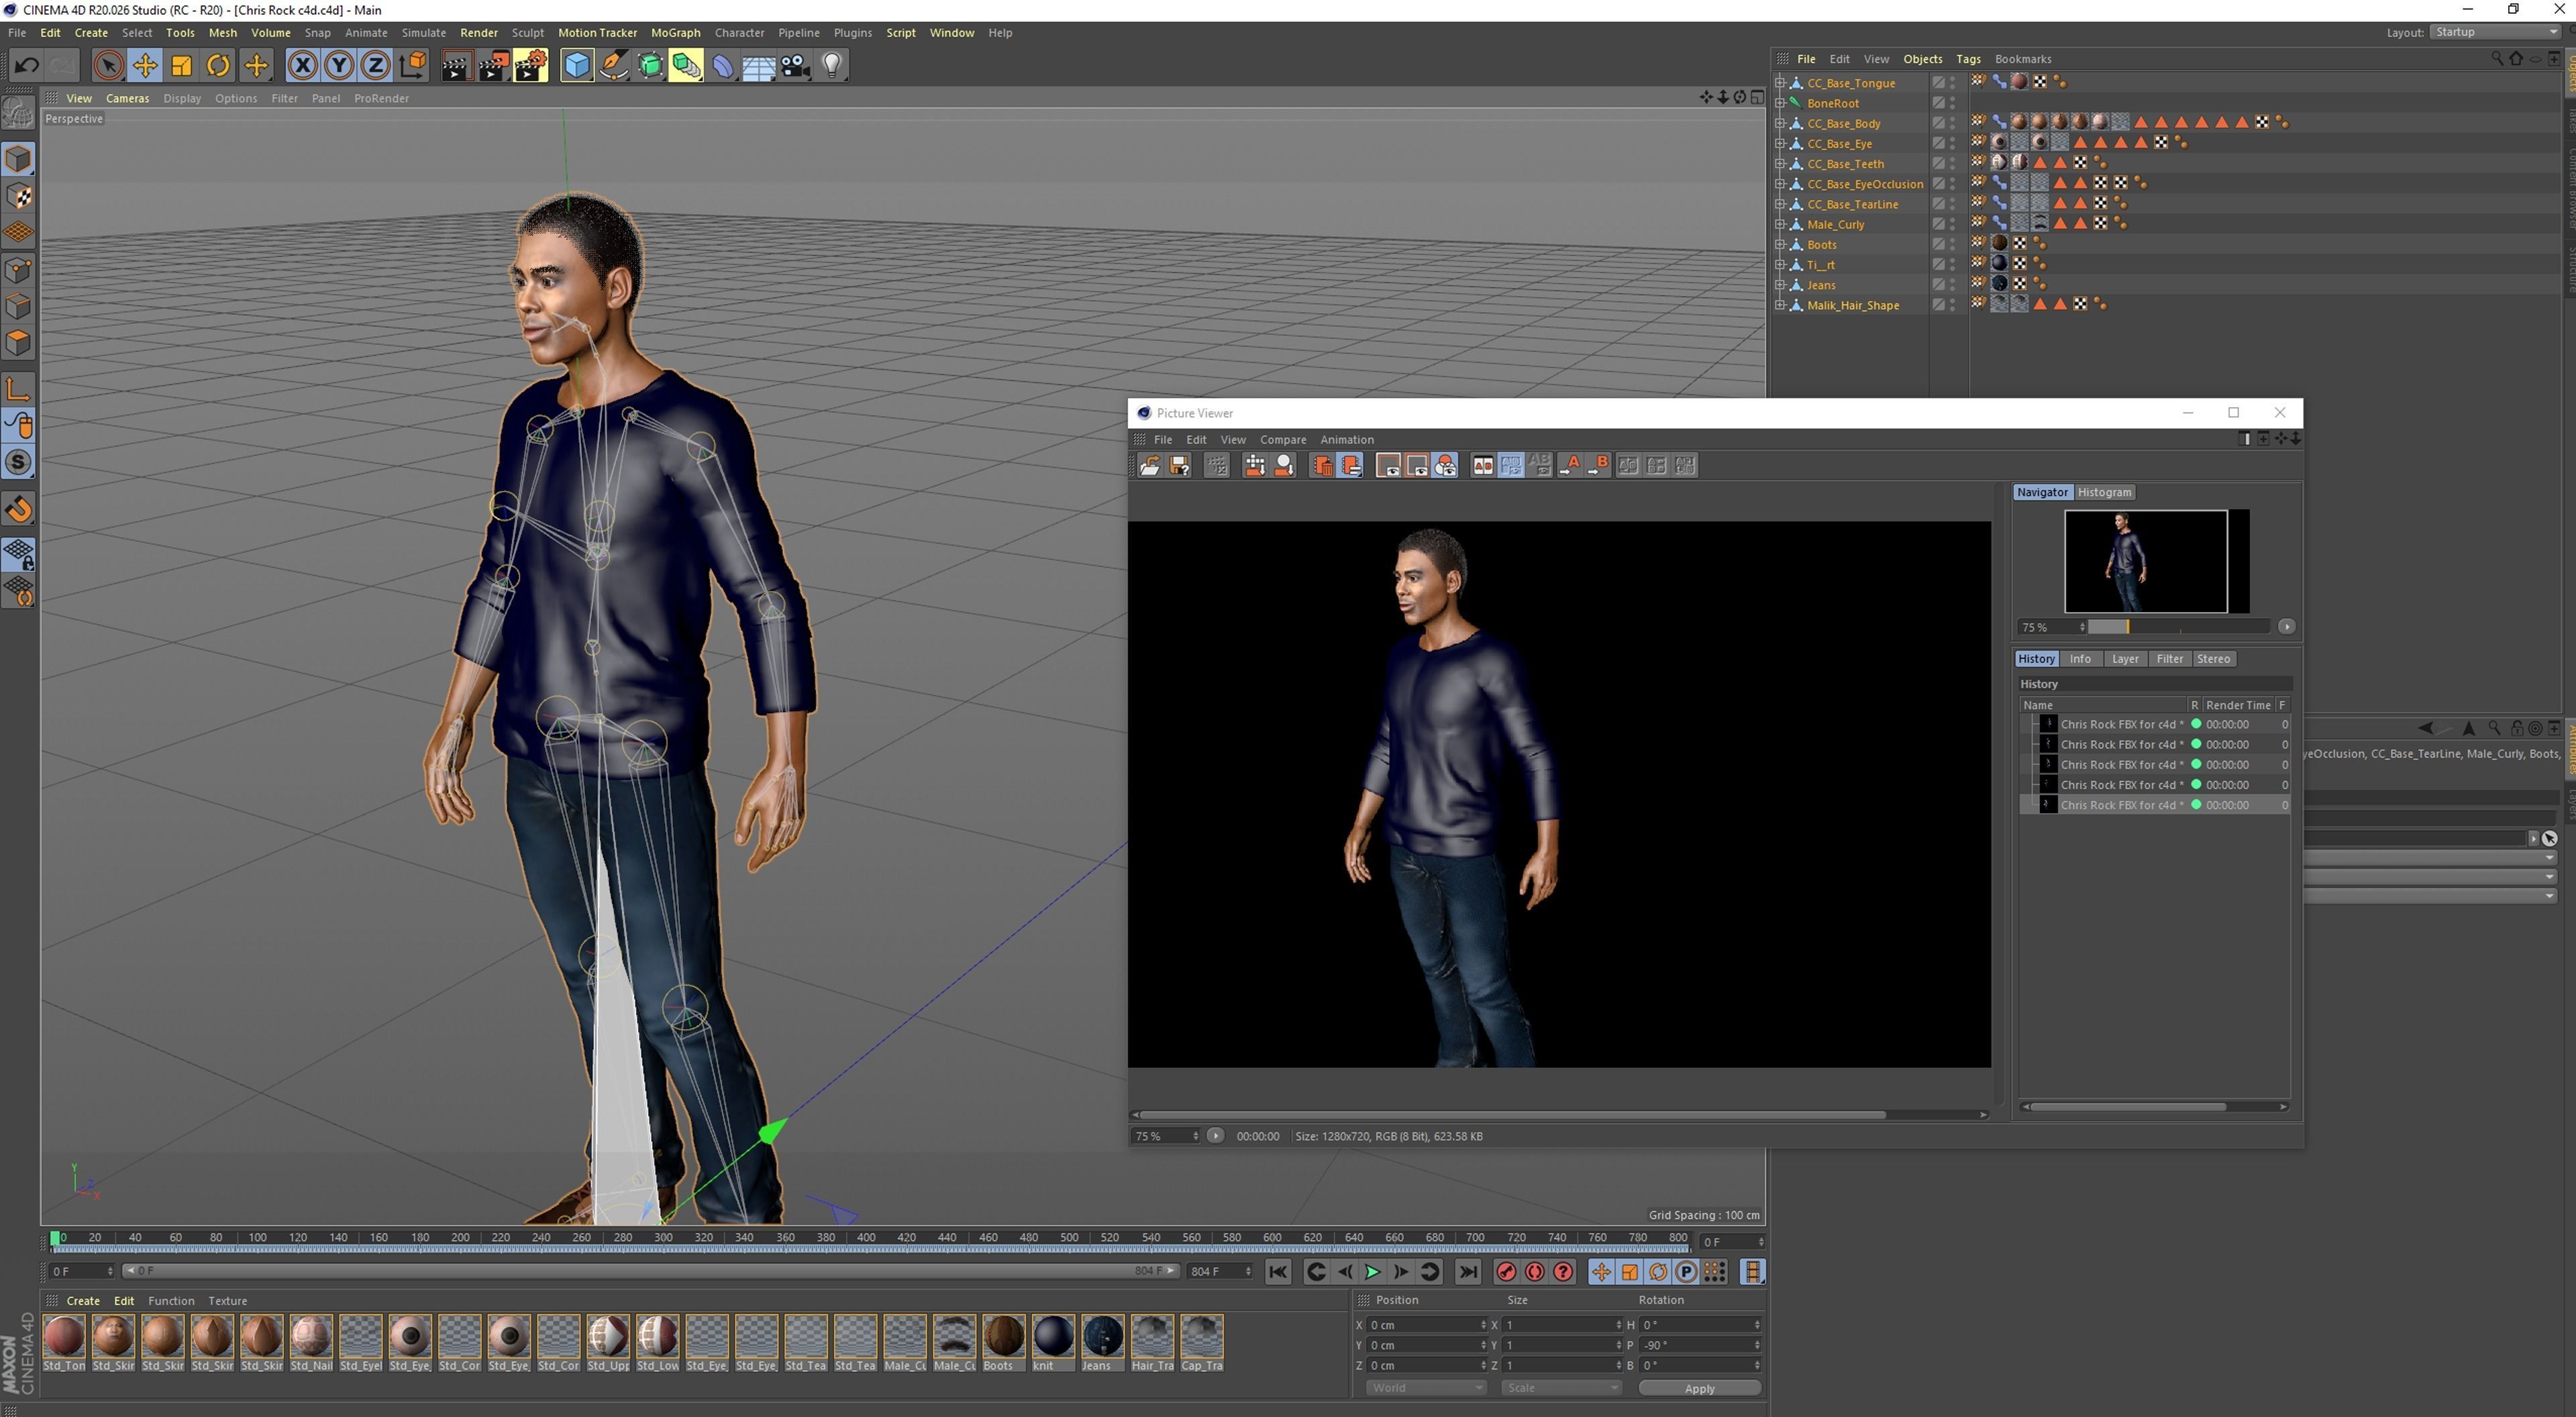Image resolution: width=2576 pixels, height=1417 pixels.
Task: Toggle X axis lock
Action: coord(302,66)
